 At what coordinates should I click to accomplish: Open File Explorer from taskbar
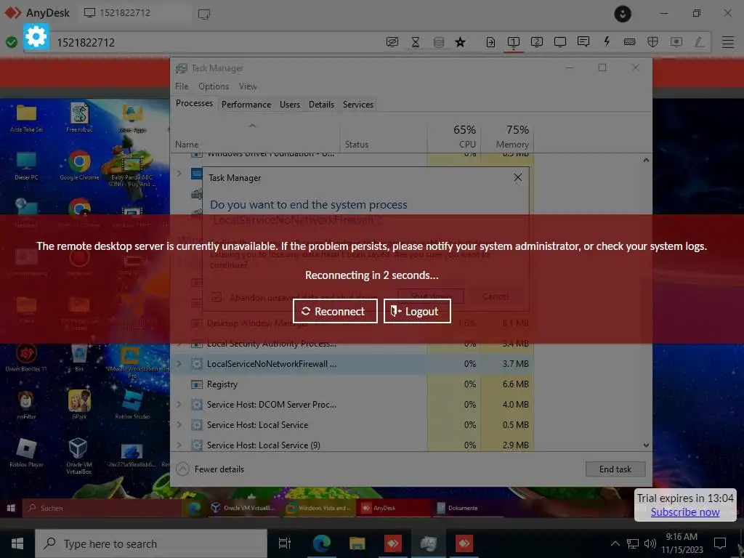click(x=357, y=543)
